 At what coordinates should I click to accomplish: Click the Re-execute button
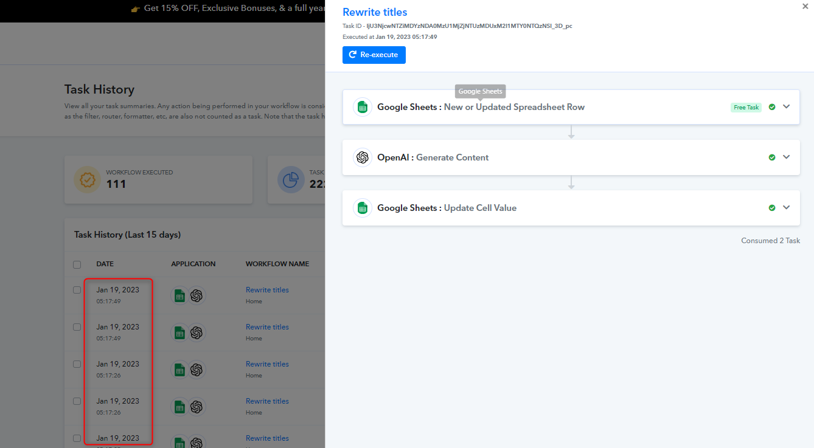[x=374, y=55]
